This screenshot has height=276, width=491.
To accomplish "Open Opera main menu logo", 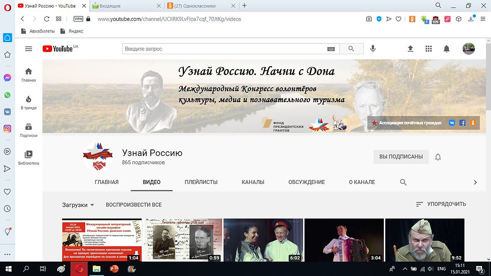I will click(x=8, y=7).
